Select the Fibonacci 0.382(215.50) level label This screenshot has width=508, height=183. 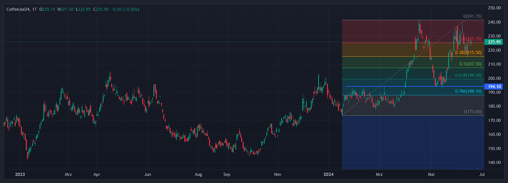(x=468, y=53)
